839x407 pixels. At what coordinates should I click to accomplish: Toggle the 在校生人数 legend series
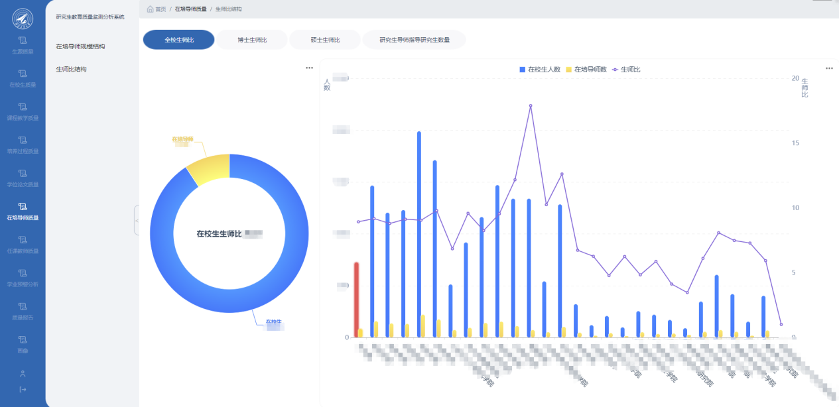[x=540, y=70]
